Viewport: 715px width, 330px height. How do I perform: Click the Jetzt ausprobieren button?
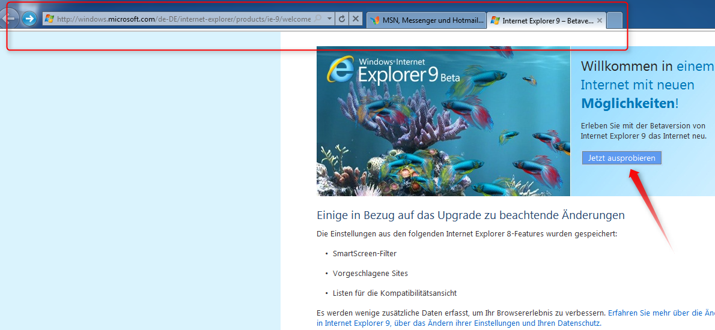(621, 158)
